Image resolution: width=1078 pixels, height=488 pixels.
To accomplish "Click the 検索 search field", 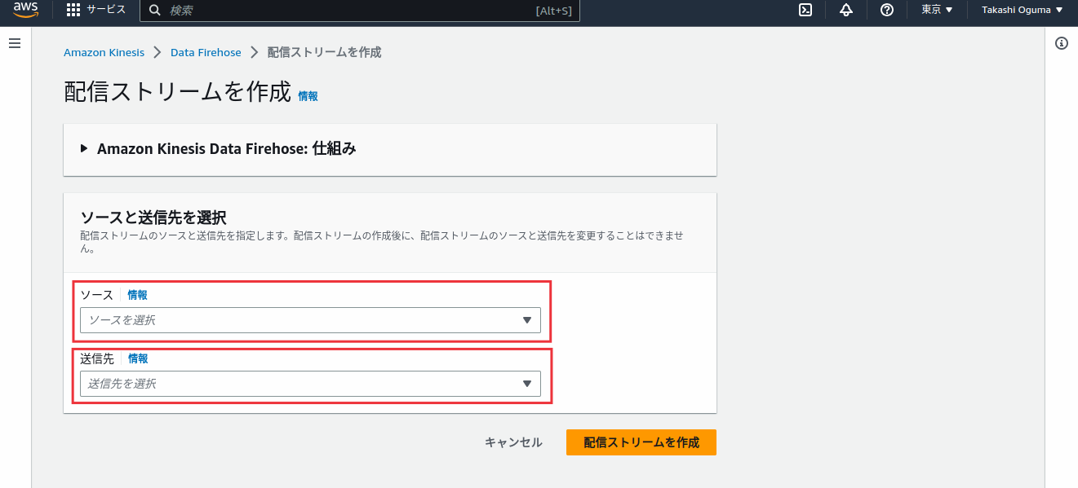I will pyautogui.click(x=360, y=11).
